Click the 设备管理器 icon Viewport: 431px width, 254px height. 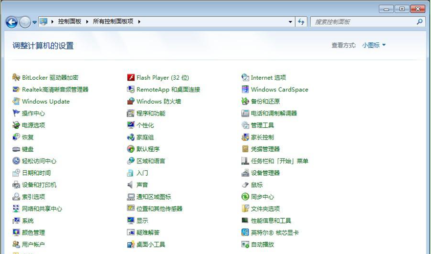point(245,173)
